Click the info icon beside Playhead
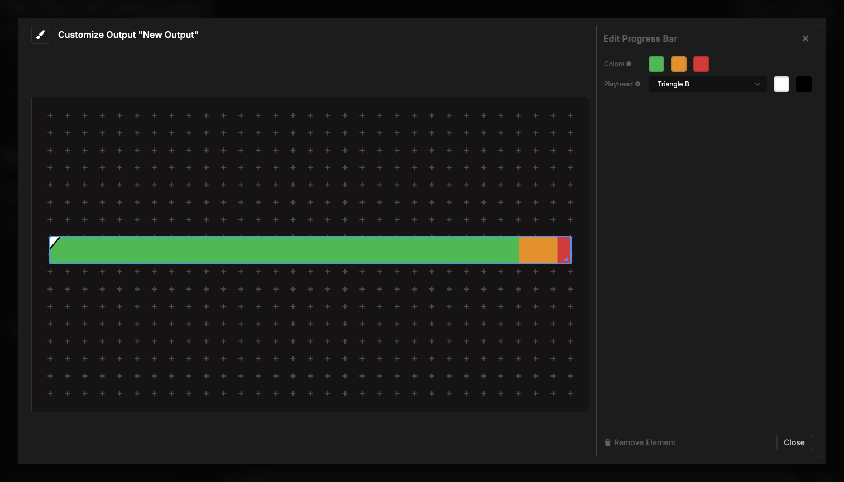844x482 pixels. (x=638, y=84)
